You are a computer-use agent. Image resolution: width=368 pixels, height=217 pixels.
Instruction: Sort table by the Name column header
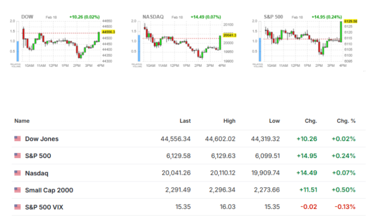point(22,121)
